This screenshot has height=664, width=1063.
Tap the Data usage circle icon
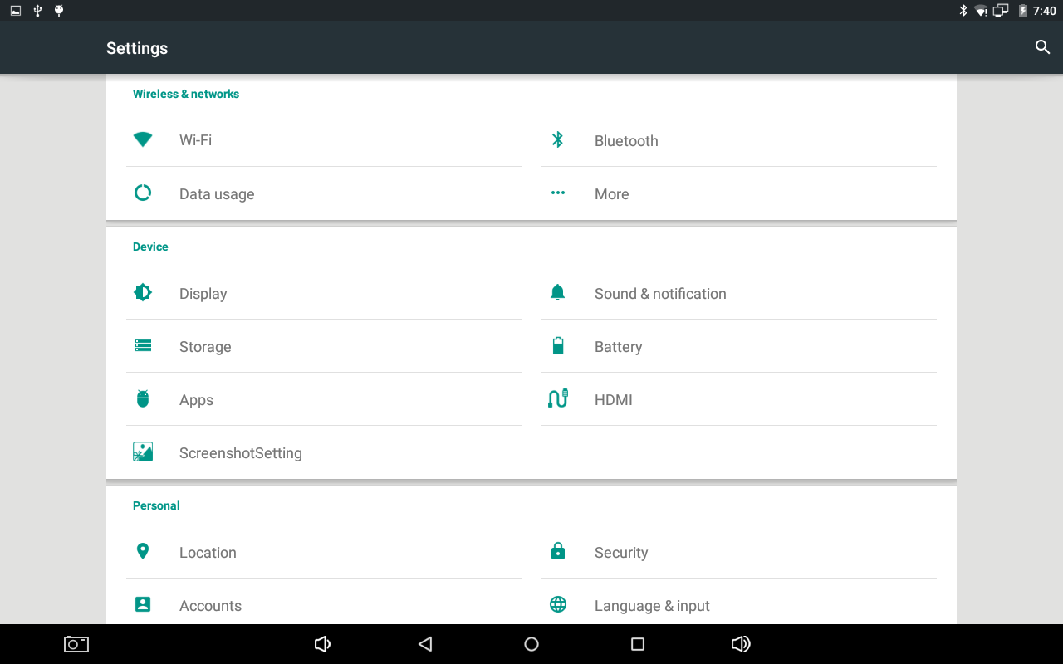143,193
